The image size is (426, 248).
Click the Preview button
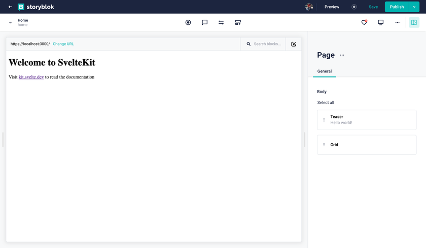click(x=332, y=7)
